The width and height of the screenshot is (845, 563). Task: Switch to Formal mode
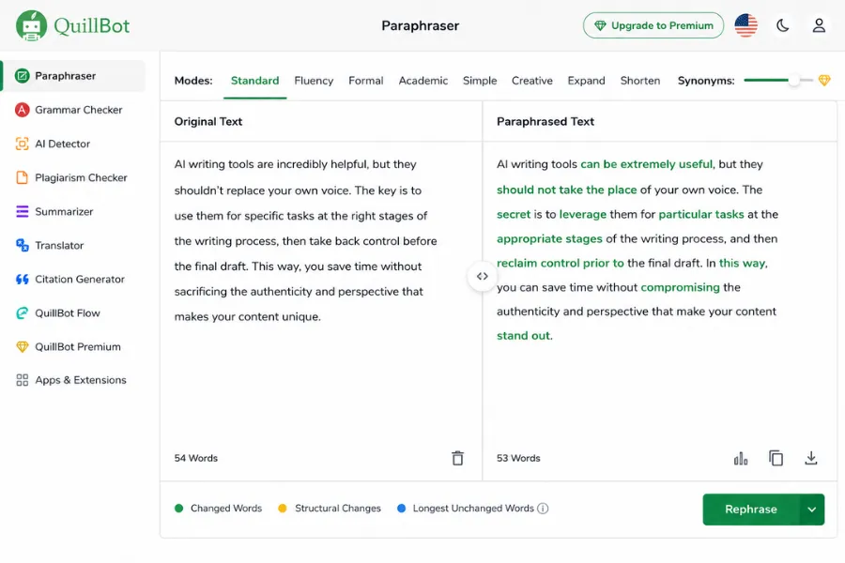(x=366, y=81)
